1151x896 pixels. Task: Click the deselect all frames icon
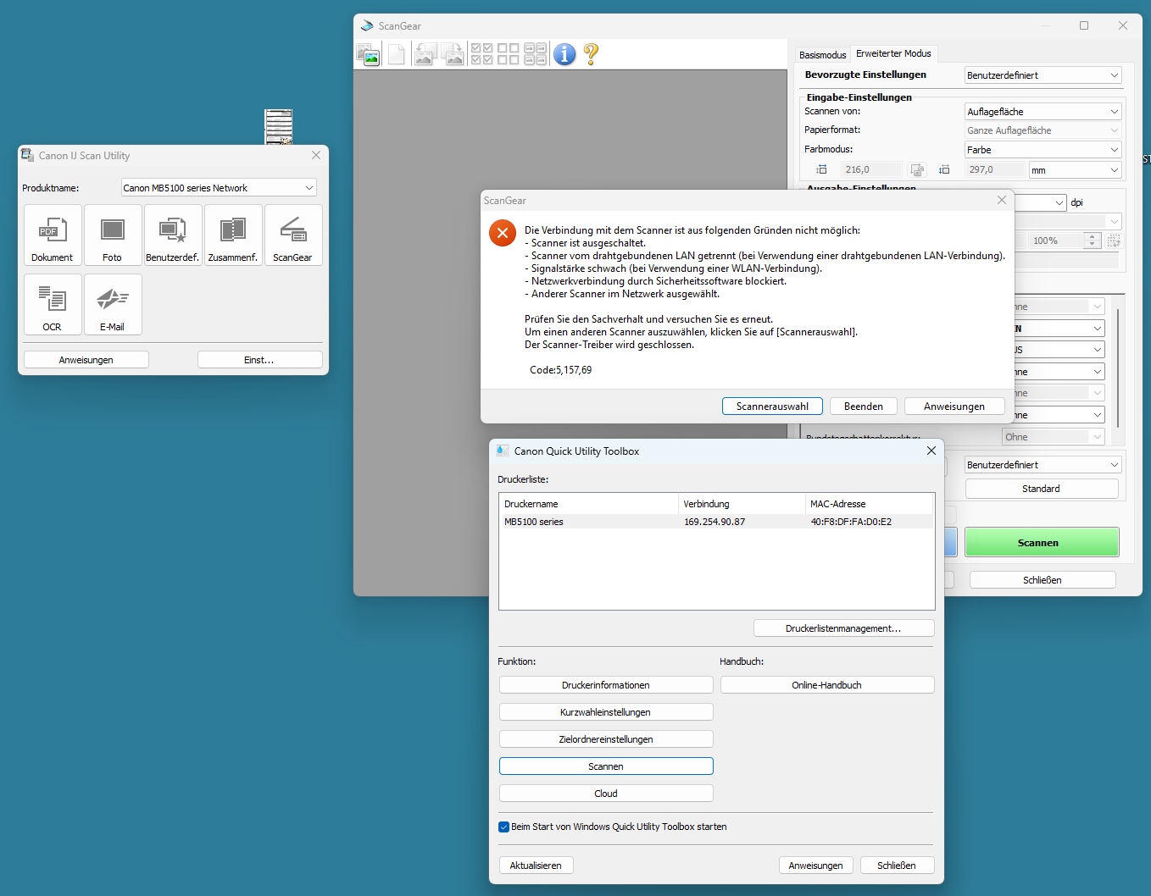509,55
